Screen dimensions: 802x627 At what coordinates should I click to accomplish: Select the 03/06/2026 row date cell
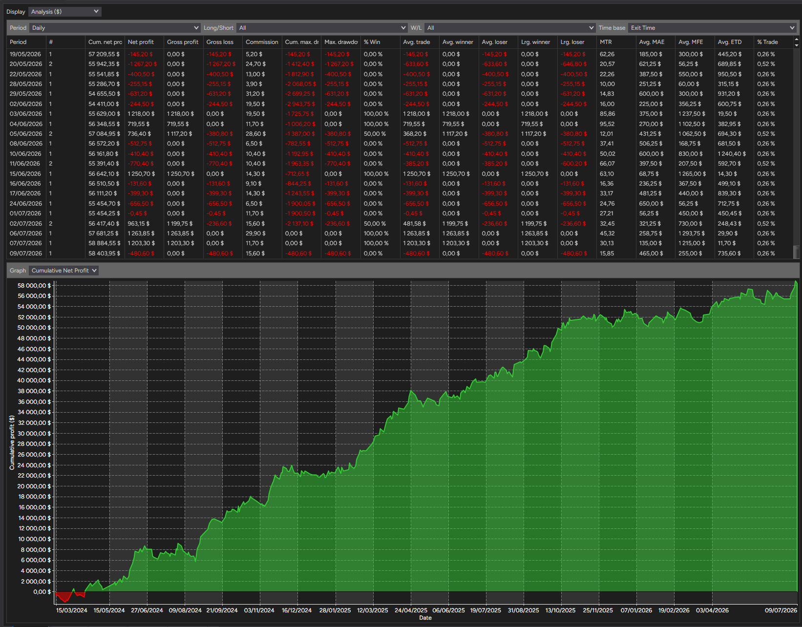(25, 114)
